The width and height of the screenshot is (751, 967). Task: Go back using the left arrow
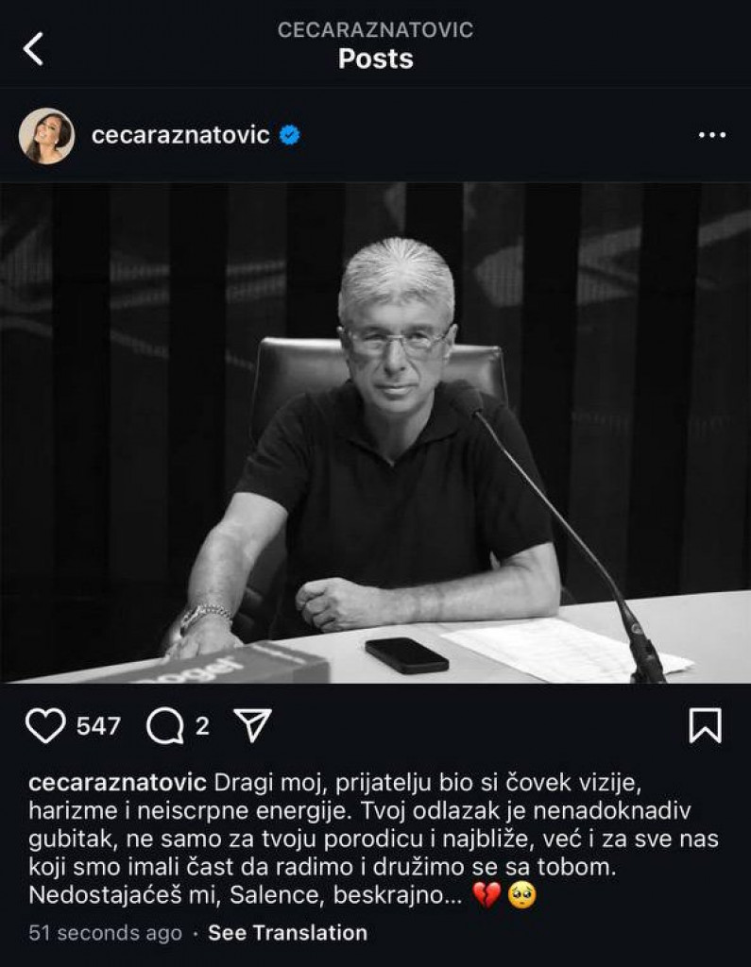click(x=33, y=49)
